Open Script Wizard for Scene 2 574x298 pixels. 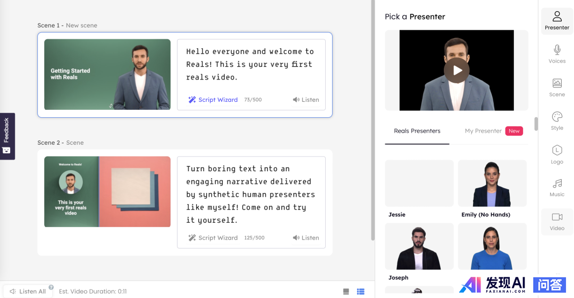213,238
